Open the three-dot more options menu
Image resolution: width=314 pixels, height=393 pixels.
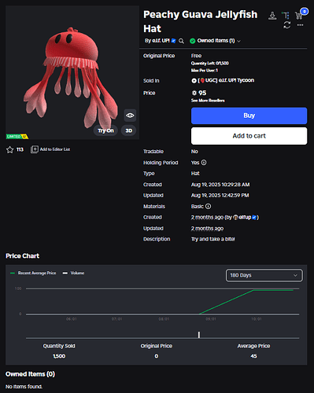300,25
